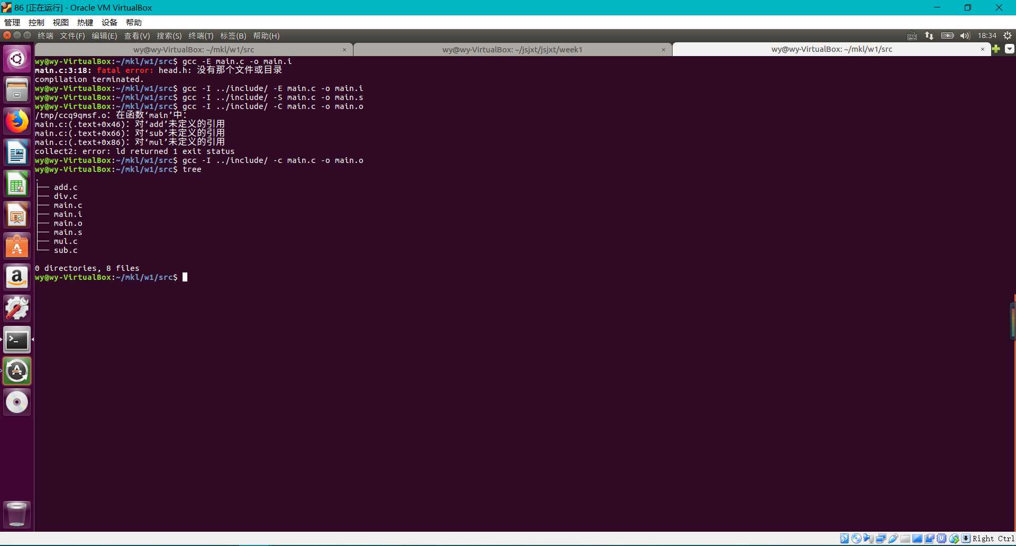Viewport: 1016px width, 546px height.
Task: Close the active ~/mkl/w1/src tab
Action: (983, 49)
